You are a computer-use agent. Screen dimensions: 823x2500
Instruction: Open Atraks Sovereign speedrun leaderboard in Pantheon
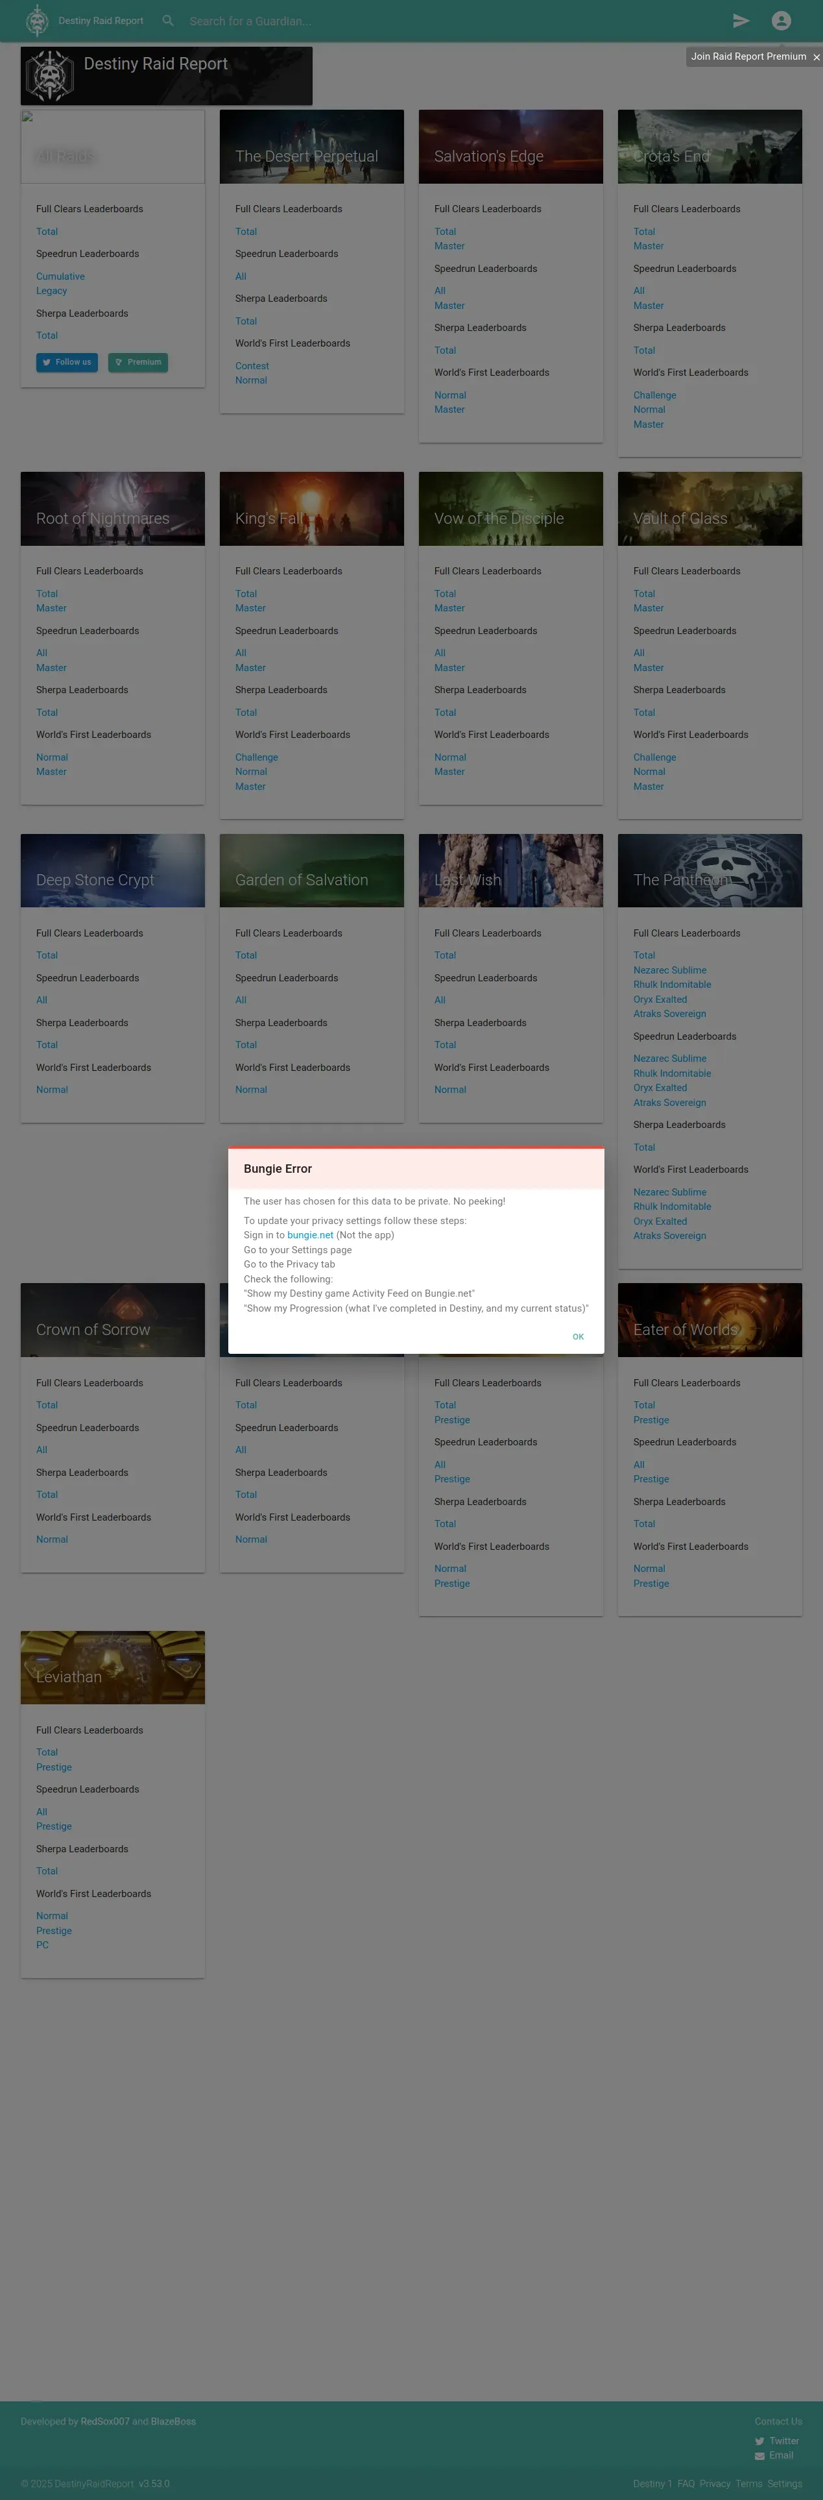point(670,1103)
